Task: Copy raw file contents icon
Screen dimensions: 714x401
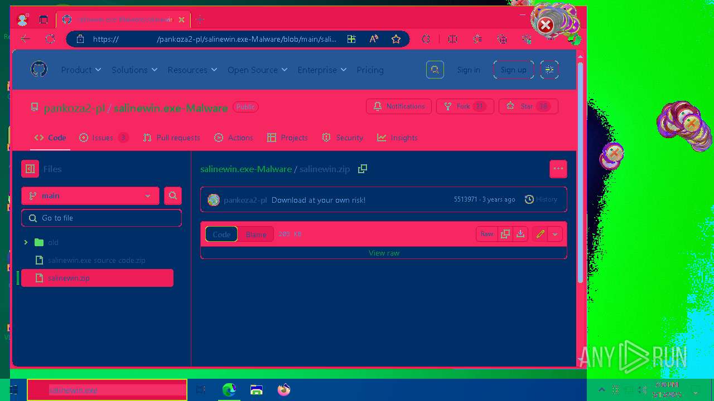Action: pos(505,234)
